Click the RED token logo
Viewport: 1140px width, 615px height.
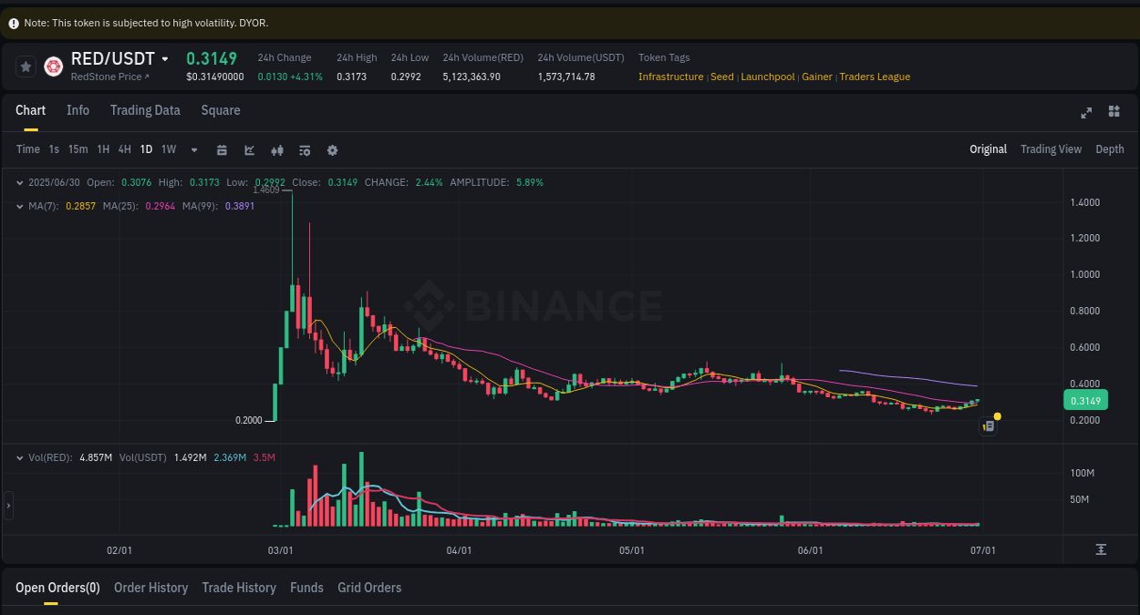[x=53, y=66]
